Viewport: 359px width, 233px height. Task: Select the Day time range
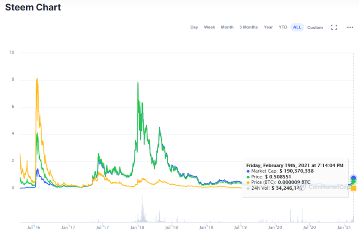tap(194, 27)
